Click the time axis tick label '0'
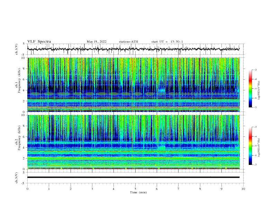This screenshot has height=212, width=274. coord(27,189)
